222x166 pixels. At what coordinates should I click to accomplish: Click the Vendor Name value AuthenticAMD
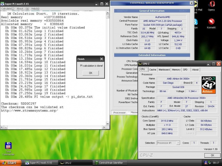pyautogui.click(x=163, y=17)
